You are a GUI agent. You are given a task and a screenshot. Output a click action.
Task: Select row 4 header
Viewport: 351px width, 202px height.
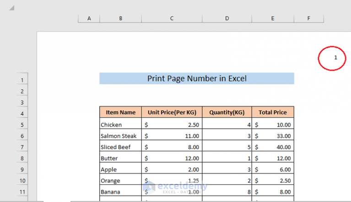pyautogui.click(x=22, y=112)
